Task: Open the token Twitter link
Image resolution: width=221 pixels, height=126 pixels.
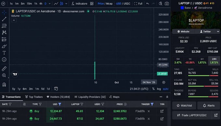Action: pos(205,31)
